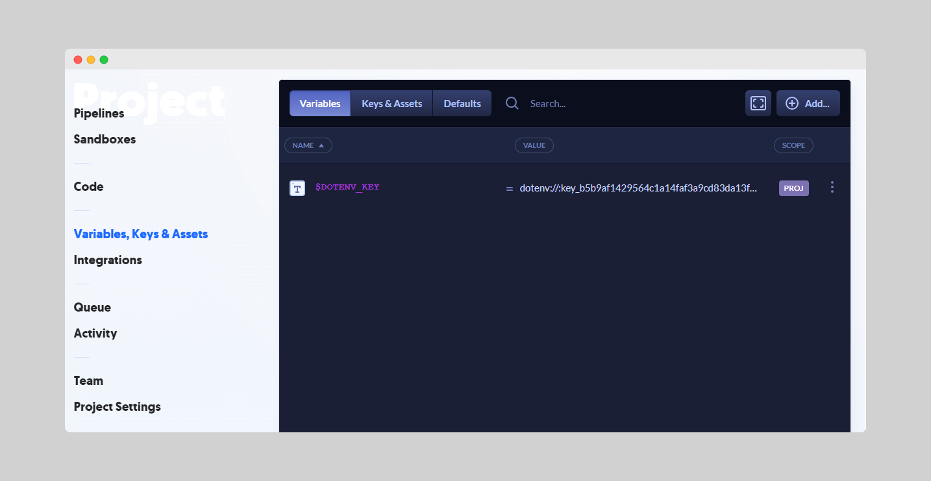This screenshot has height=481, width=931.
Task: Select Variables, Keys & Assets sidebar link
Action: [x=141, y=234]
